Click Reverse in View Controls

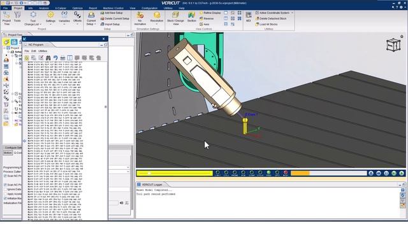click(207, 18)
